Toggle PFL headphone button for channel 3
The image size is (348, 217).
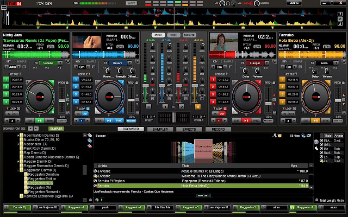point(148,107)
